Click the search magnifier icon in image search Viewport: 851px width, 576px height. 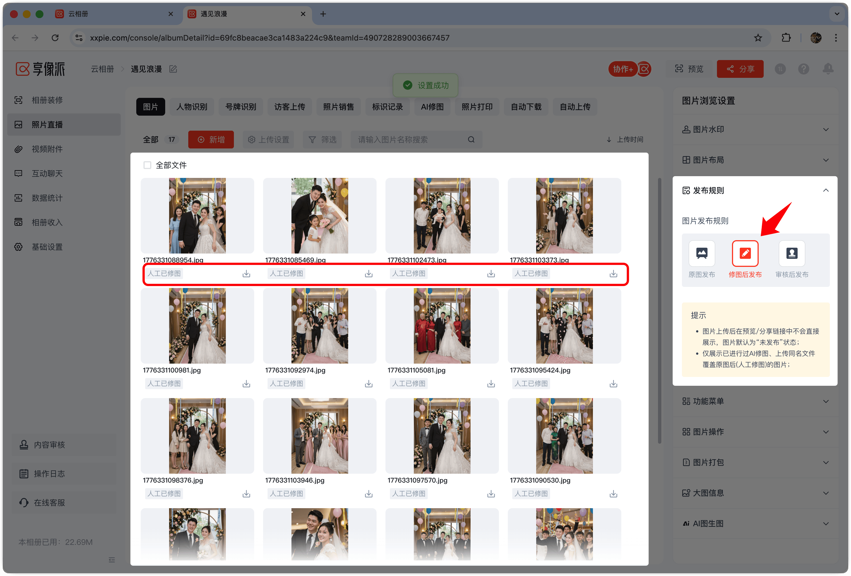(x=471, y=140)
